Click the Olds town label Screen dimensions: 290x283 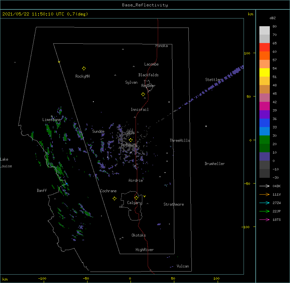(x=131, y=132)
